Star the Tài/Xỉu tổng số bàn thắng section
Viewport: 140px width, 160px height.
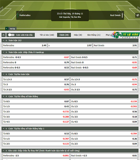pyautogui.click(x=6, y=96)
